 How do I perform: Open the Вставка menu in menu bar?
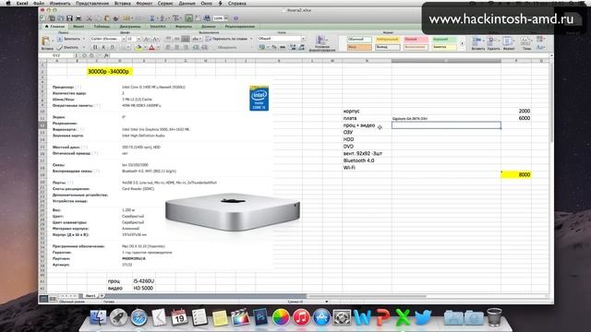122,4
